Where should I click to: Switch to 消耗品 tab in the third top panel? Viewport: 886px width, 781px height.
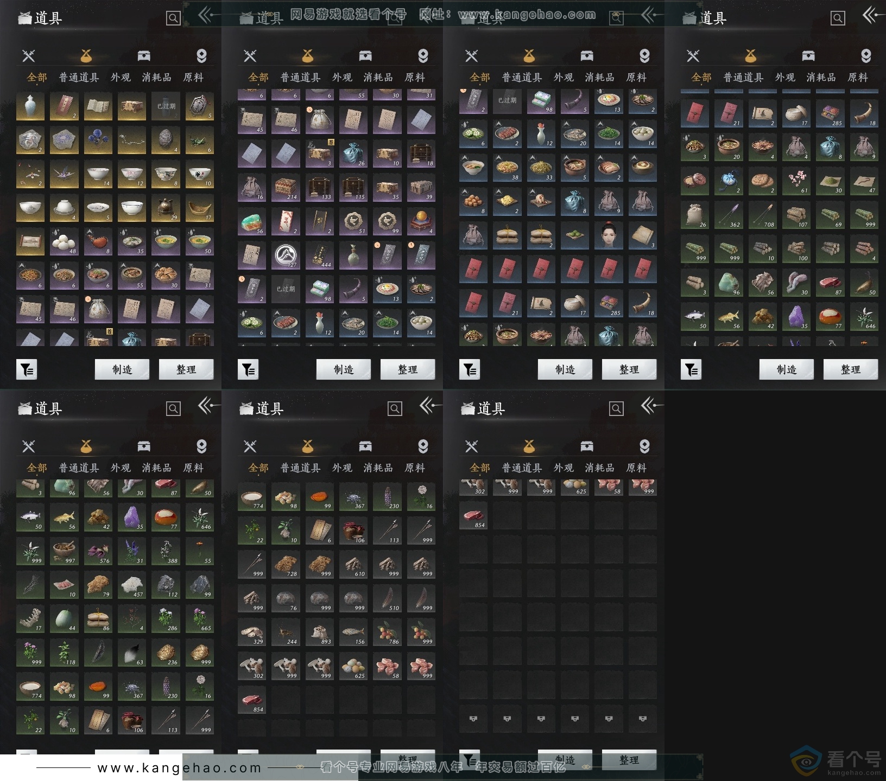coord(600,78)
